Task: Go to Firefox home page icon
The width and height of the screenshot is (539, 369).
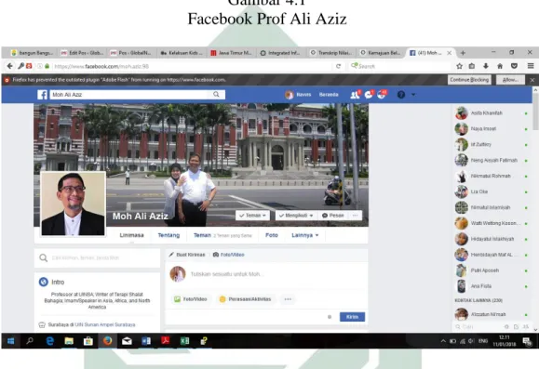Action: [500, 66]
